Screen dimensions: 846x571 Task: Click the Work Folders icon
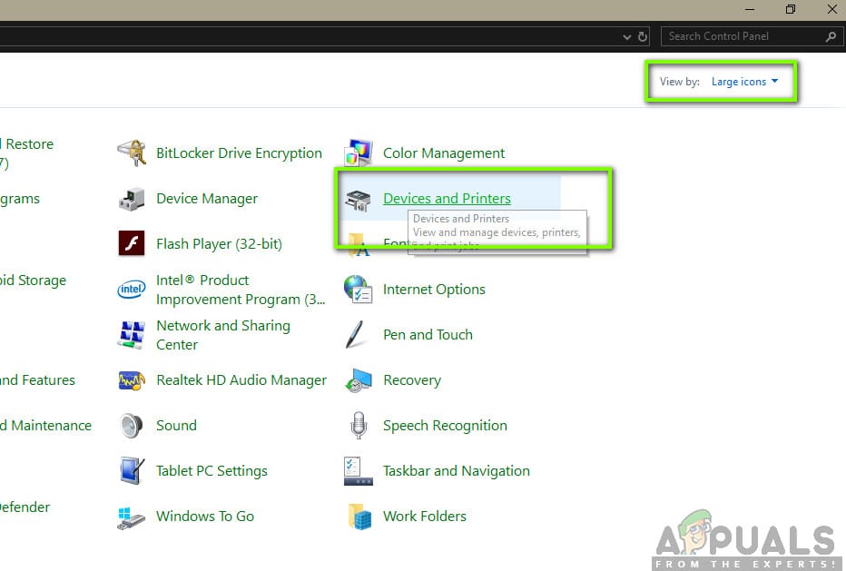(359, 517)
